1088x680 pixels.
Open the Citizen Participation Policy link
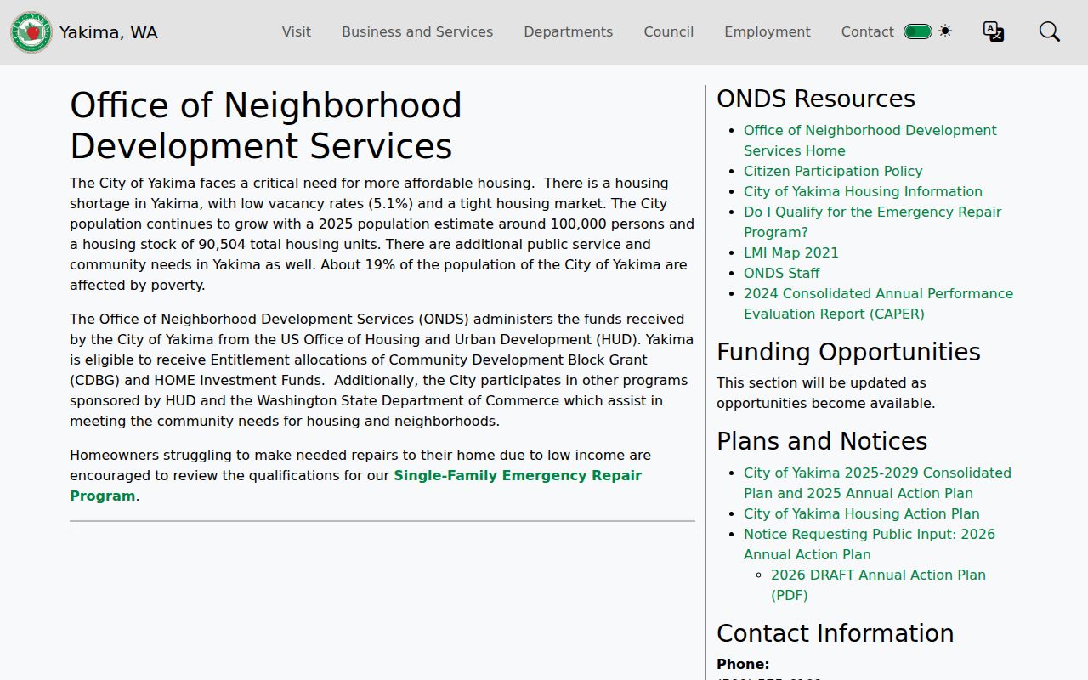(x=833, y=171)
